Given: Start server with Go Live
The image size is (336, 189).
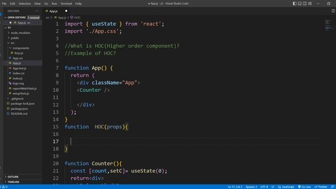Looking at the screenshot, I should 304,187.
